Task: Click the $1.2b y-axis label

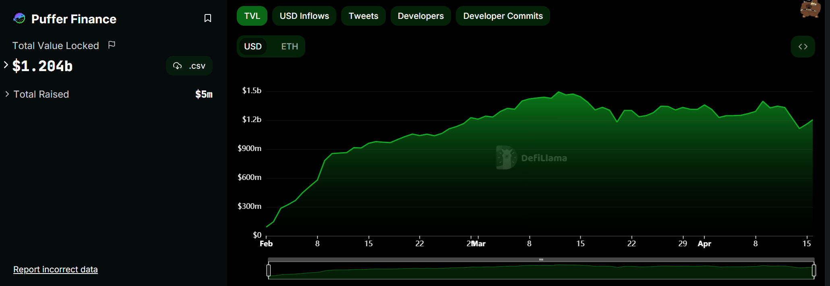Action: point(252,120)
